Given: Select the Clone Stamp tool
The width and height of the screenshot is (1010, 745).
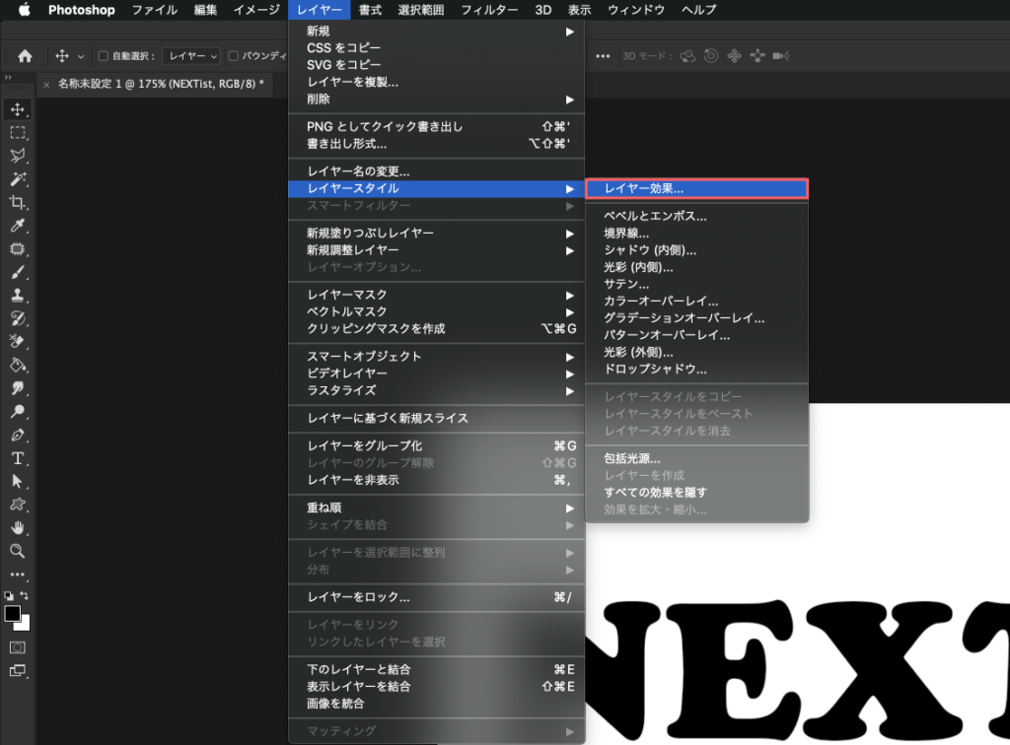Looking at the screenshot, I should coord(18,296).
